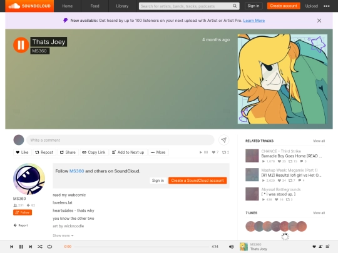Click Abyssal Battlegrounds artist name
Screen dimensions: 338x253
[281, 189]
